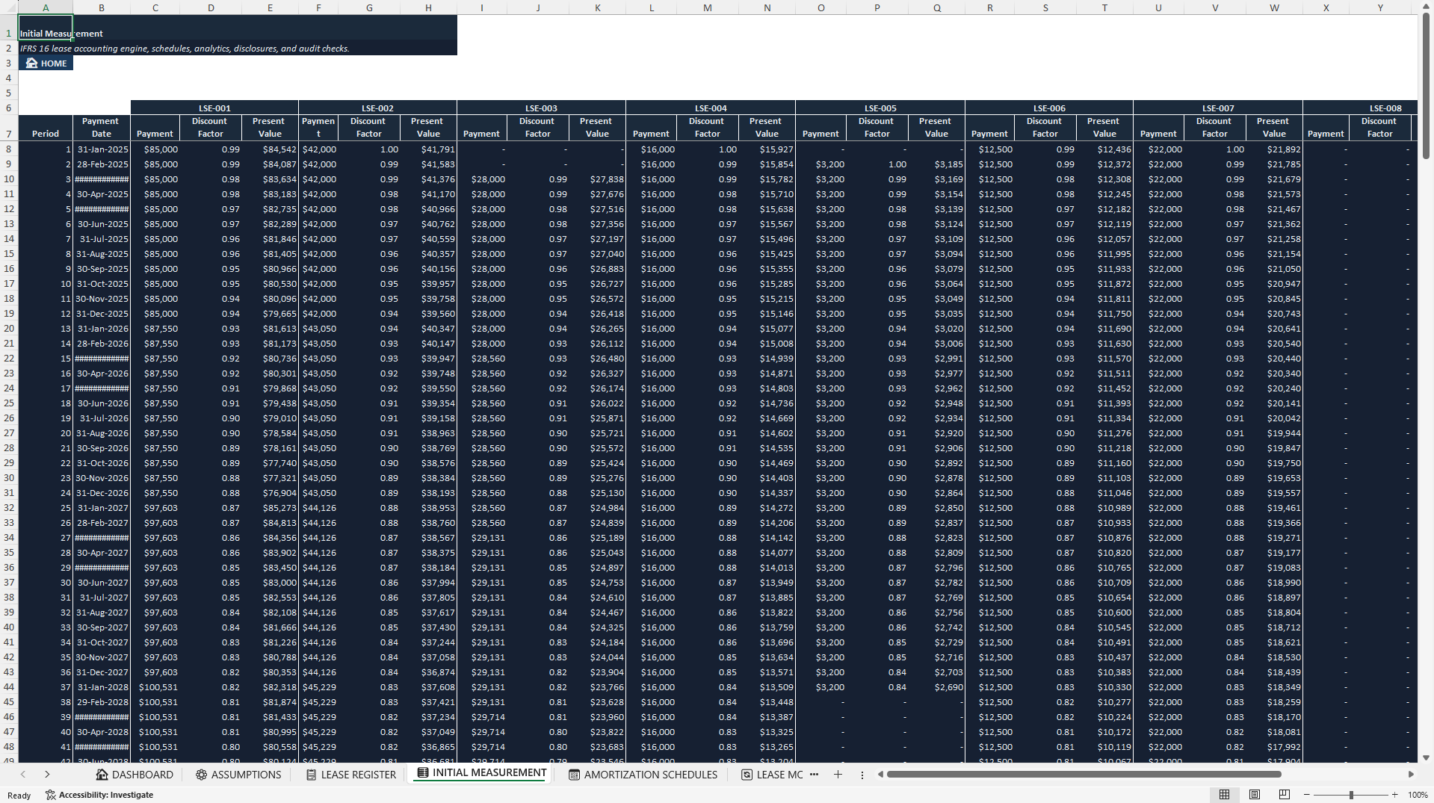Click present value cell $18,349
Image resolution: width=1434 pixels, height=803 pixels.
click(x=1274, y=687)
